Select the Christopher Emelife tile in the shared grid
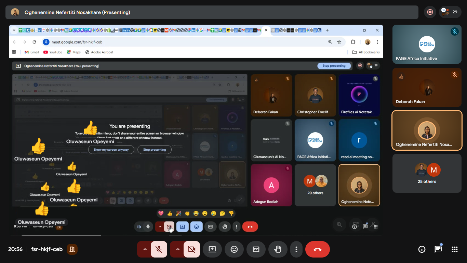 pyautogui.click(x=315, y=95)
